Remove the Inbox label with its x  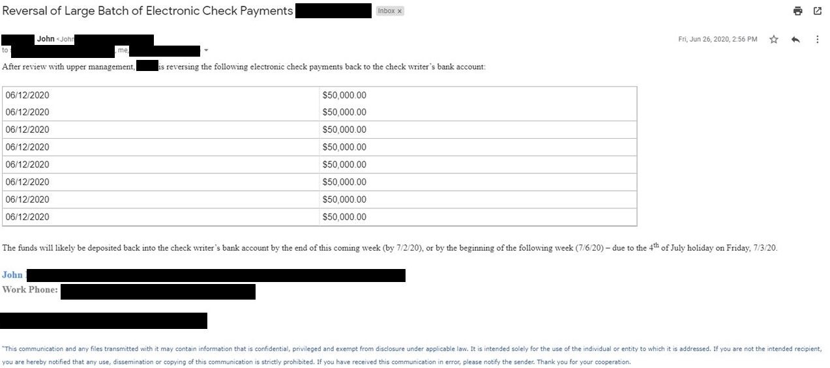click(400, 11)
